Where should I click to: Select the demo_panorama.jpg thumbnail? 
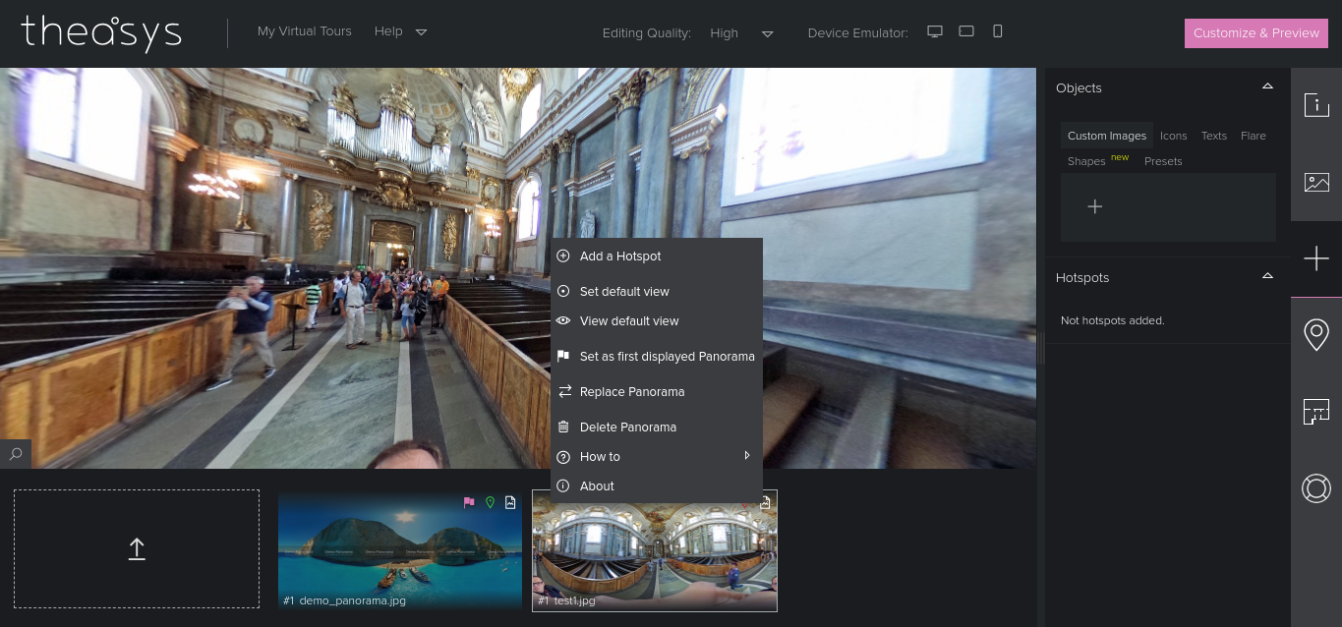(x=400, y=551)
